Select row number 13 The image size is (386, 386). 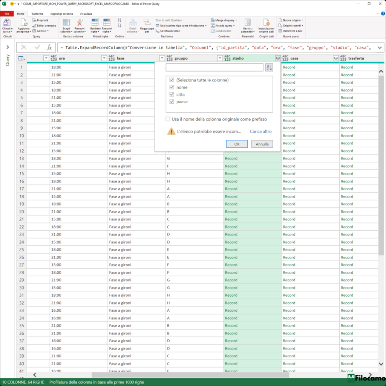pyautogui.click(x=21, y=159)
